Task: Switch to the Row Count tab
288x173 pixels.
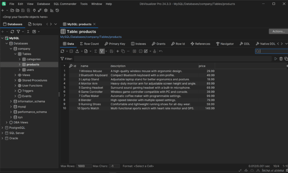Action: pyautogui.click(x=89, y=44)
